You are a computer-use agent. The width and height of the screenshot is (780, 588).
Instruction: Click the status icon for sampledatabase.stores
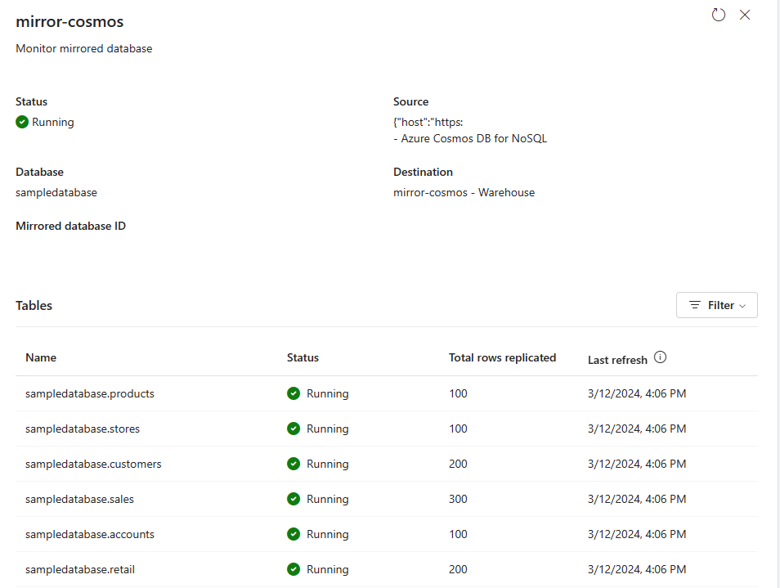294,429
